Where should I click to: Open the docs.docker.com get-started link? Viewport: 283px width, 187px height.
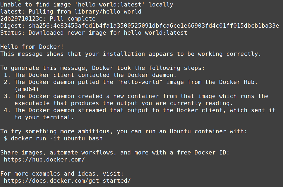click(67, 181)
